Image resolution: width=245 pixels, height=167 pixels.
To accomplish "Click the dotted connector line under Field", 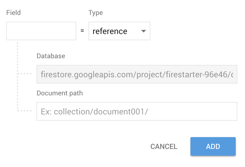I will (x=17, y=75).
